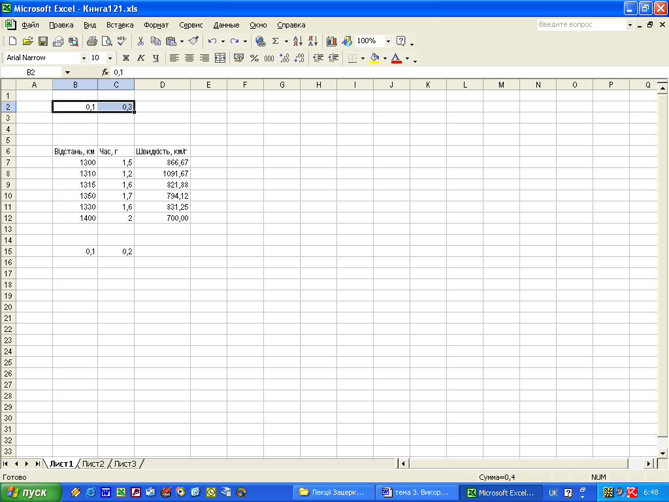This screenshot has width=669, height=502.
Task: Run the spelling check
Action: tap(122, 41)
